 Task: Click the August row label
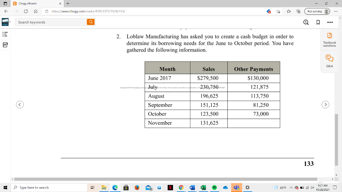pyautogui.click(x=156, y=96)
